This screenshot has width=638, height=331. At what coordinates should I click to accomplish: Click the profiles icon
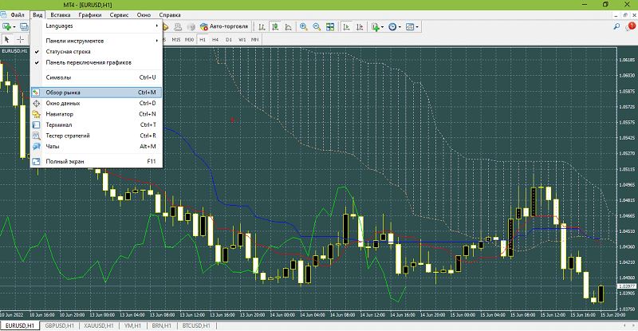coord(24,27)
